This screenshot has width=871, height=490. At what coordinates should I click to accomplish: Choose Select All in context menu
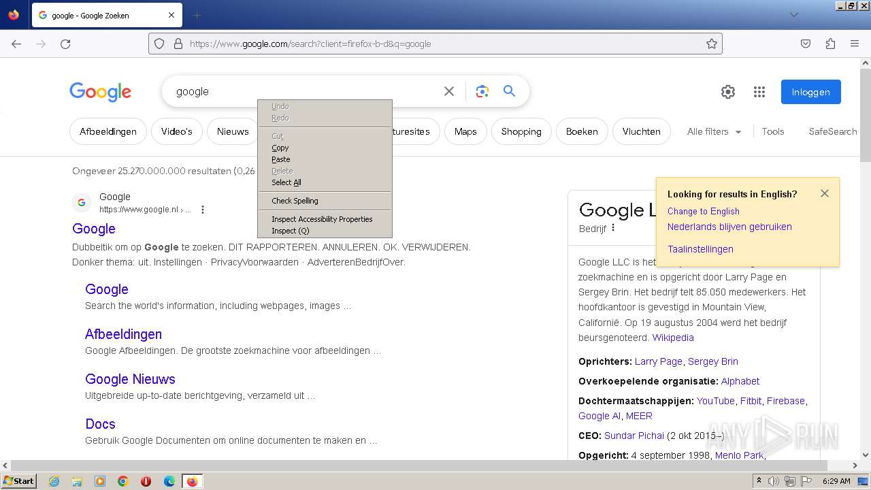pos(325,182)
